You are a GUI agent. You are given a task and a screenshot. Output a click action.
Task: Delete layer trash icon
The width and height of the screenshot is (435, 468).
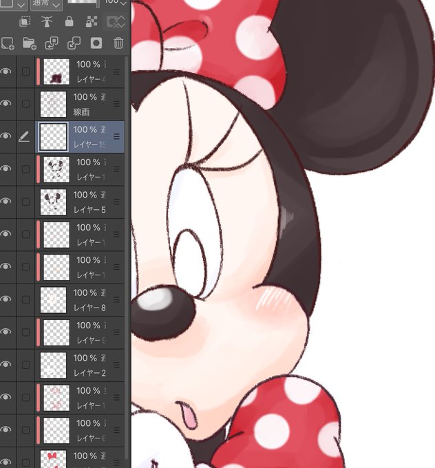coord(118,43)
